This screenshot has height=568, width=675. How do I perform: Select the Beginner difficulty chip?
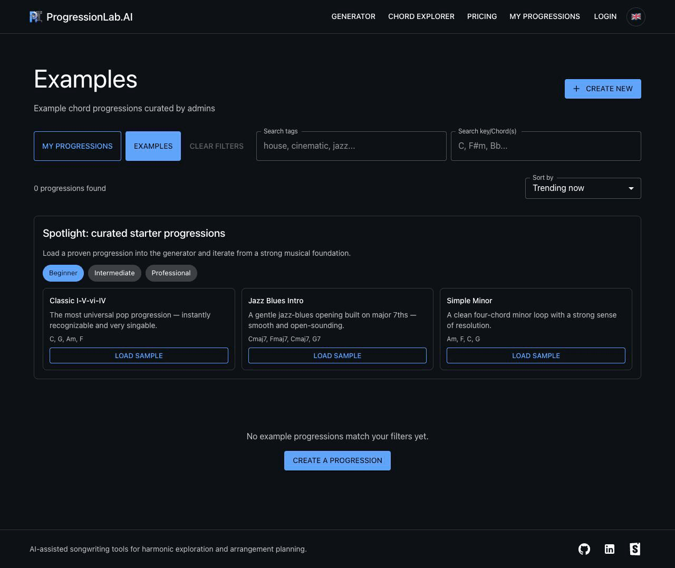pyautogui.click(x=63, y=273)
